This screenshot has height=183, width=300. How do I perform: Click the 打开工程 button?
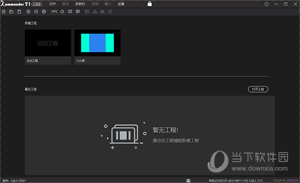click(258, 89)
